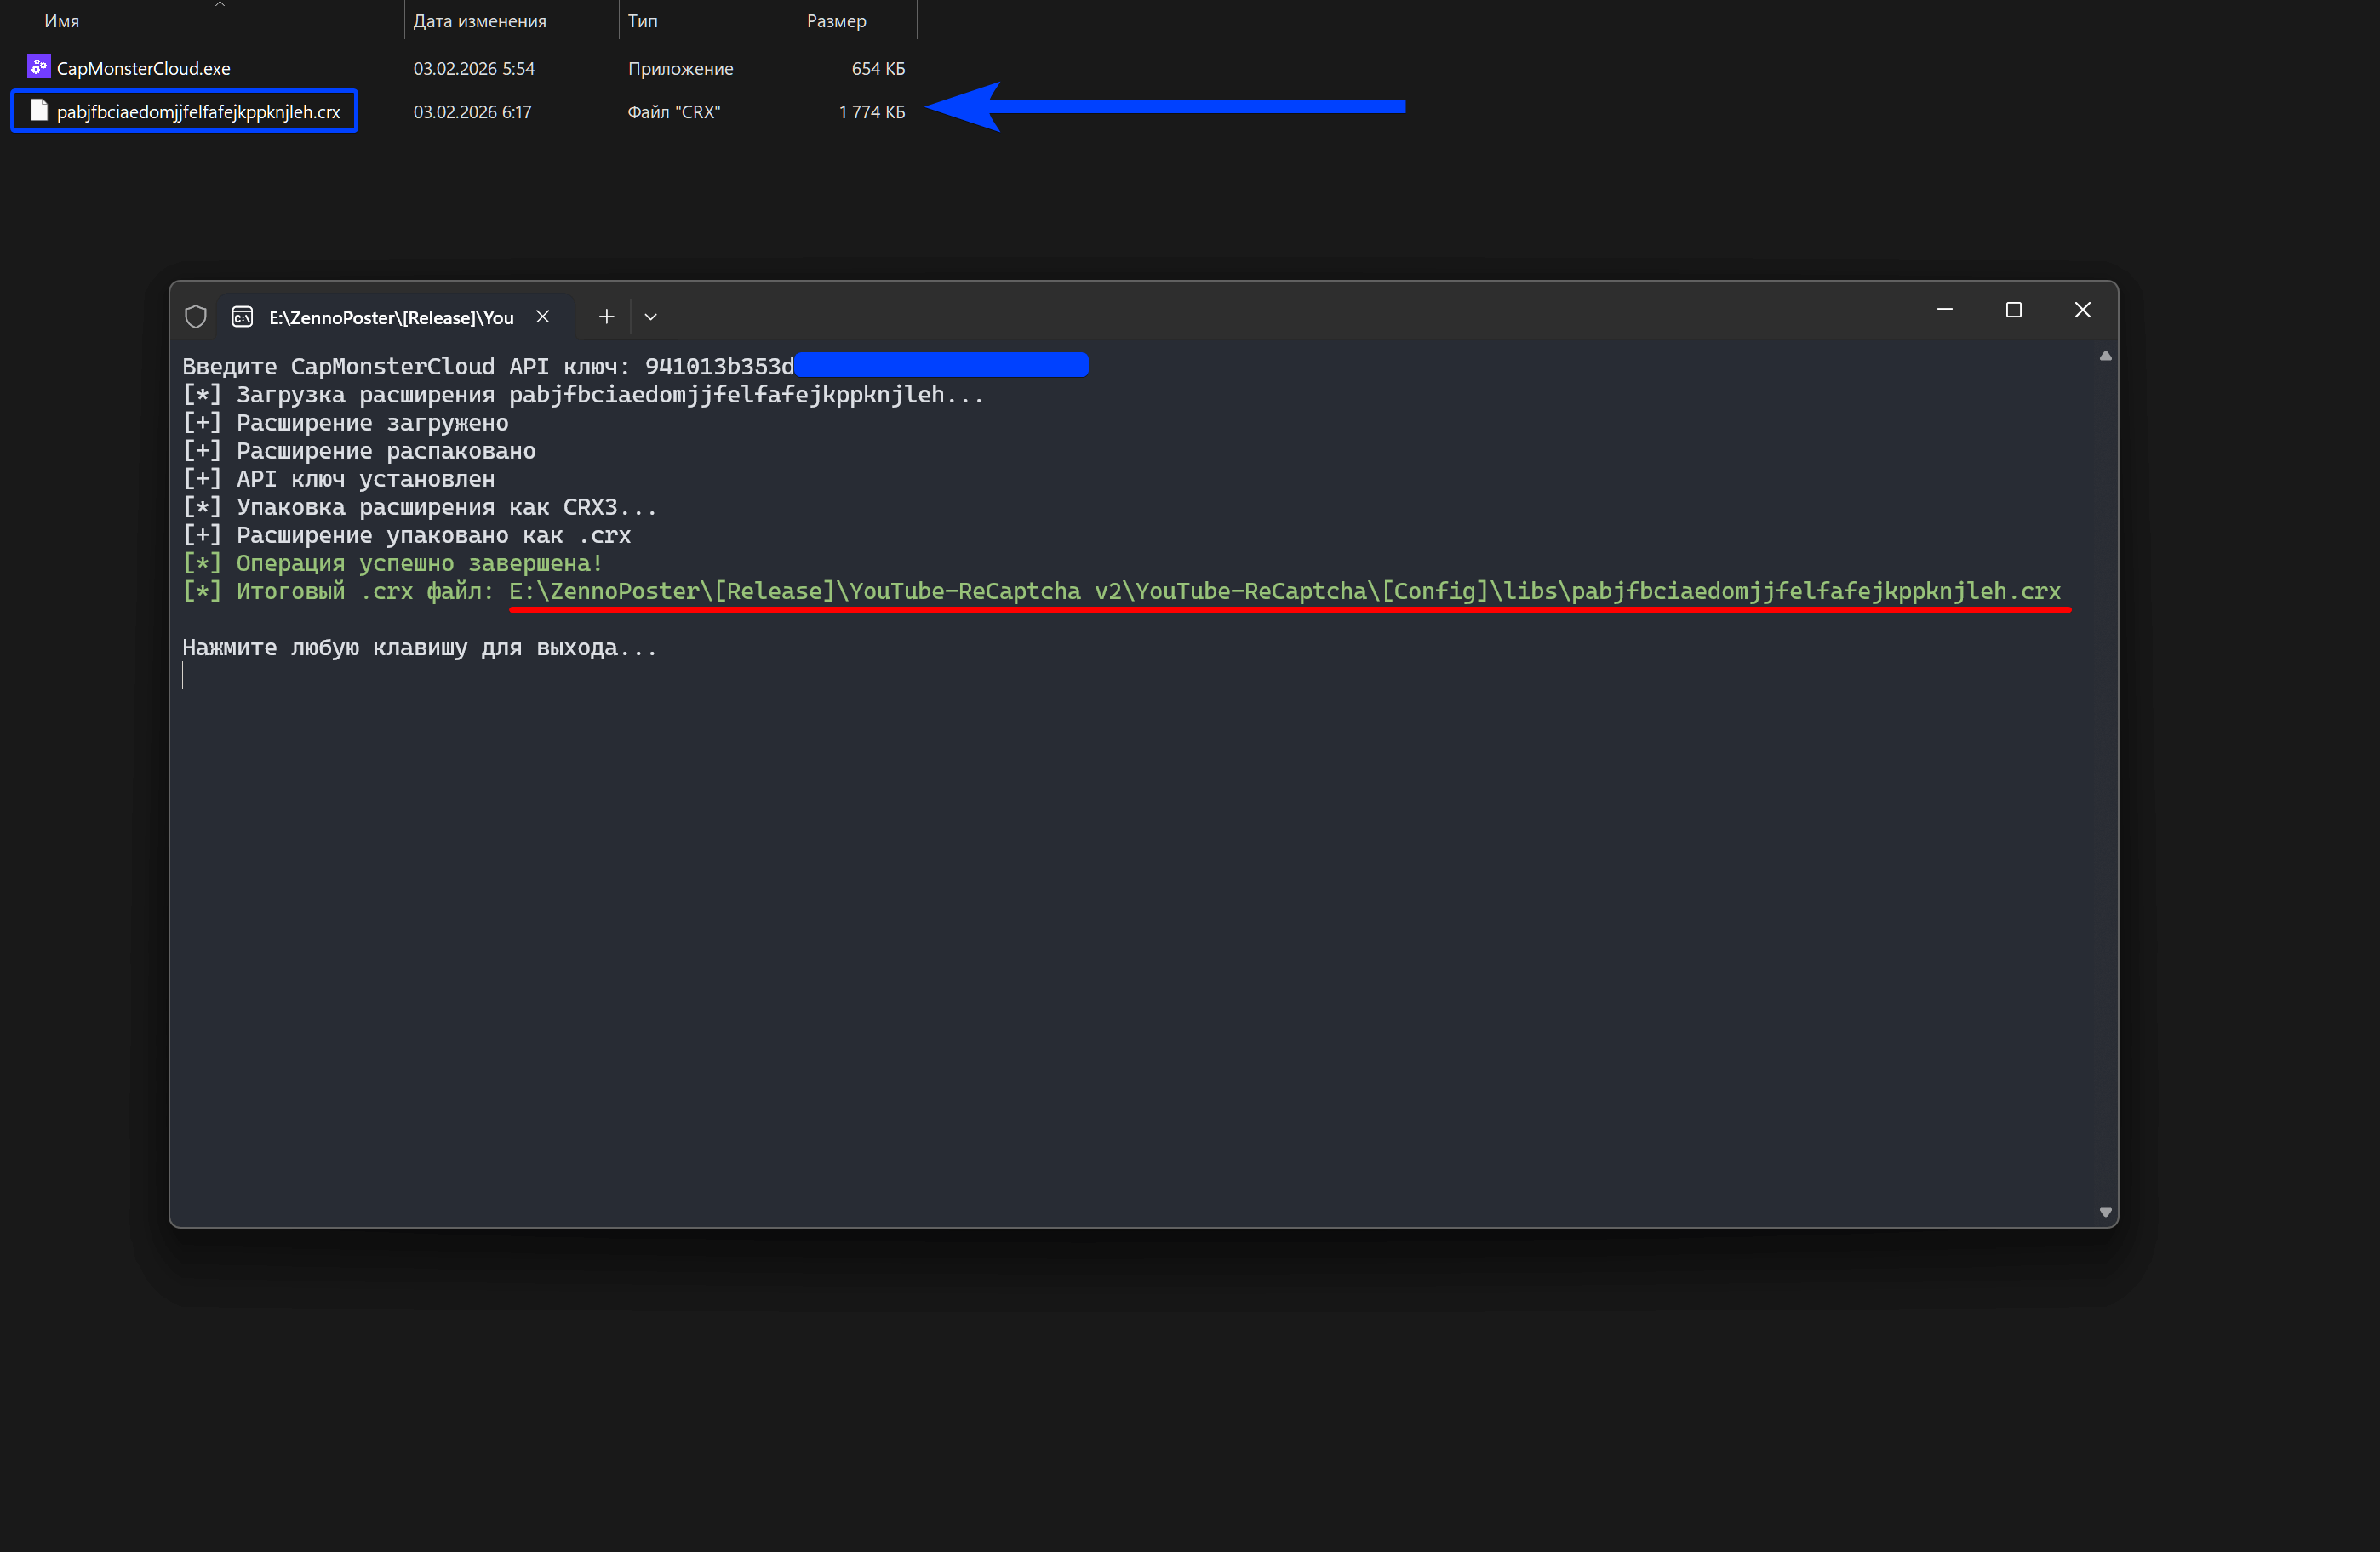Image resolution: width=2380 pixels, height=1552 pixels.
Task: Click the scrollbar up arrow
Action: click(x=2104, y=356)
